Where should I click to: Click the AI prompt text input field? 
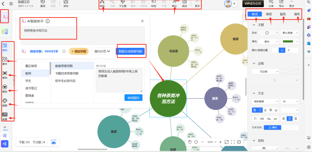pos(83,35)
